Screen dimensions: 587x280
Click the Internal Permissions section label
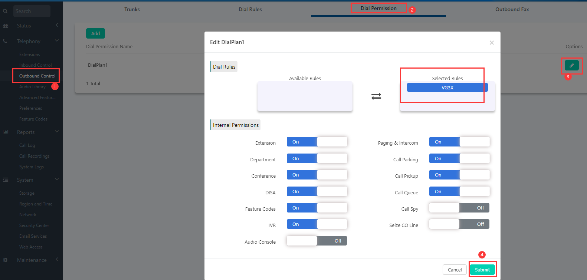pos(236,125)
